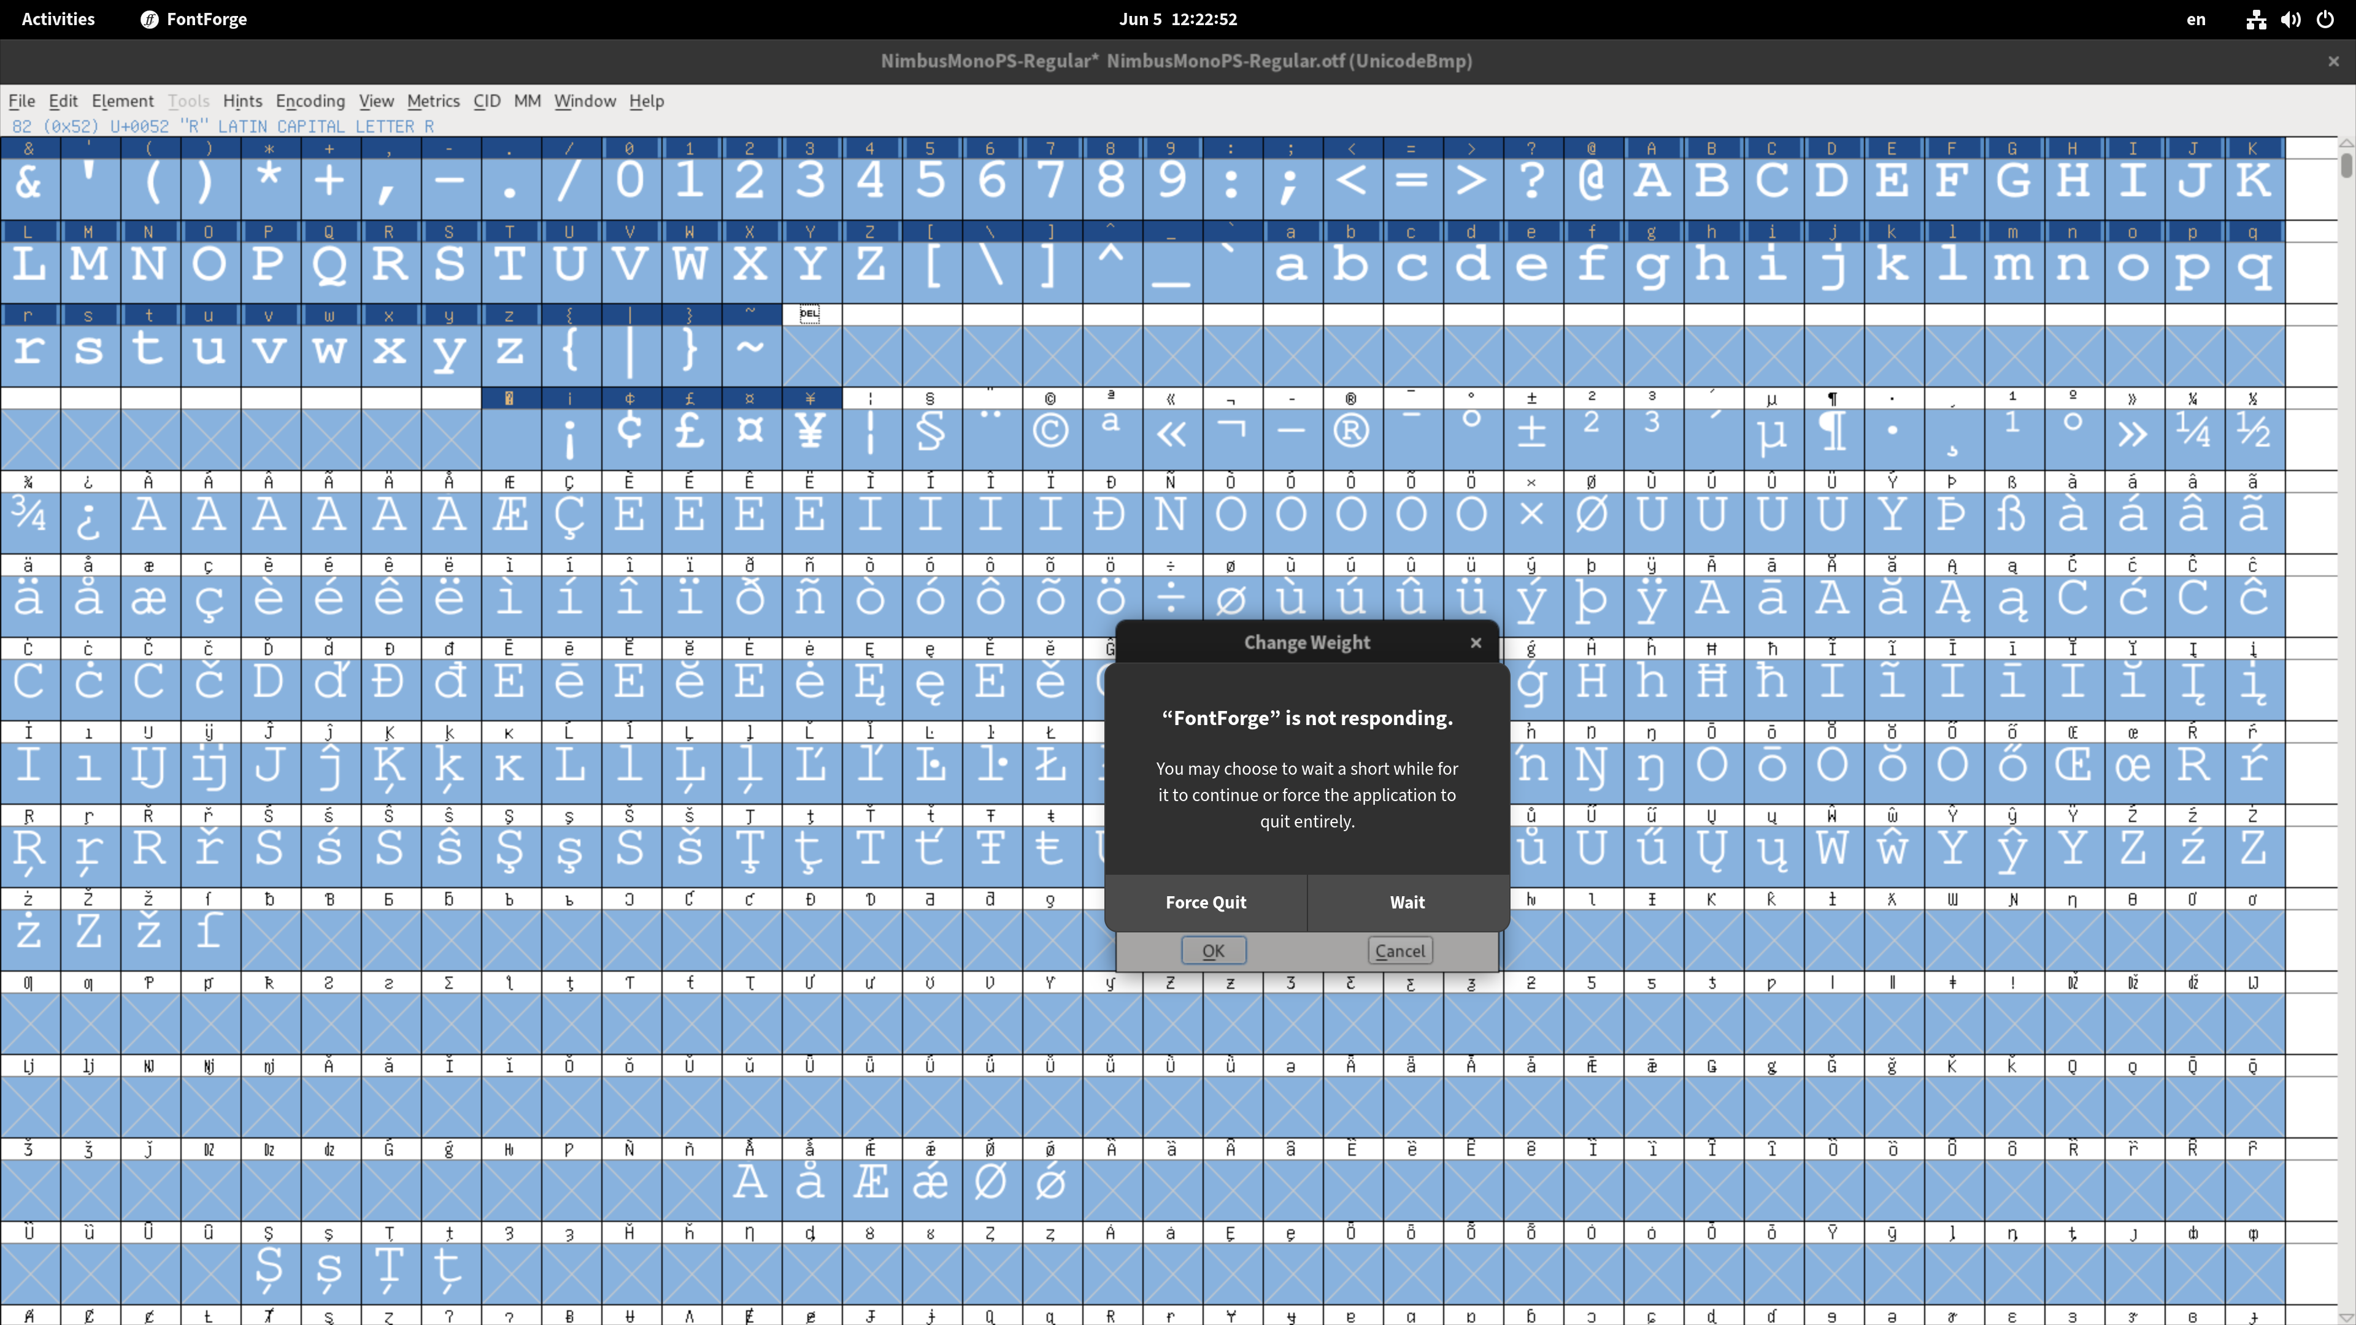Select the question mark glyph cell
The width and height of the screenshot is (2356, 1325).
(x=1531, y=179)
